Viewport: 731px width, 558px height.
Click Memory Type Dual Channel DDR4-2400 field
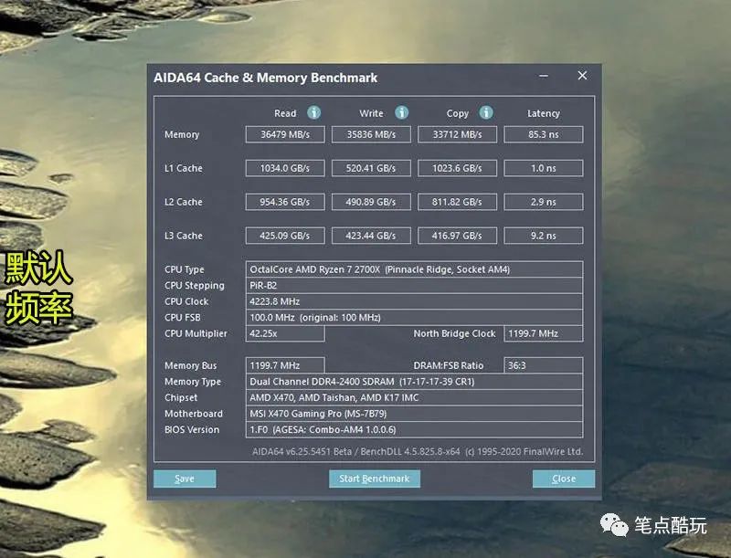[414, 382]
